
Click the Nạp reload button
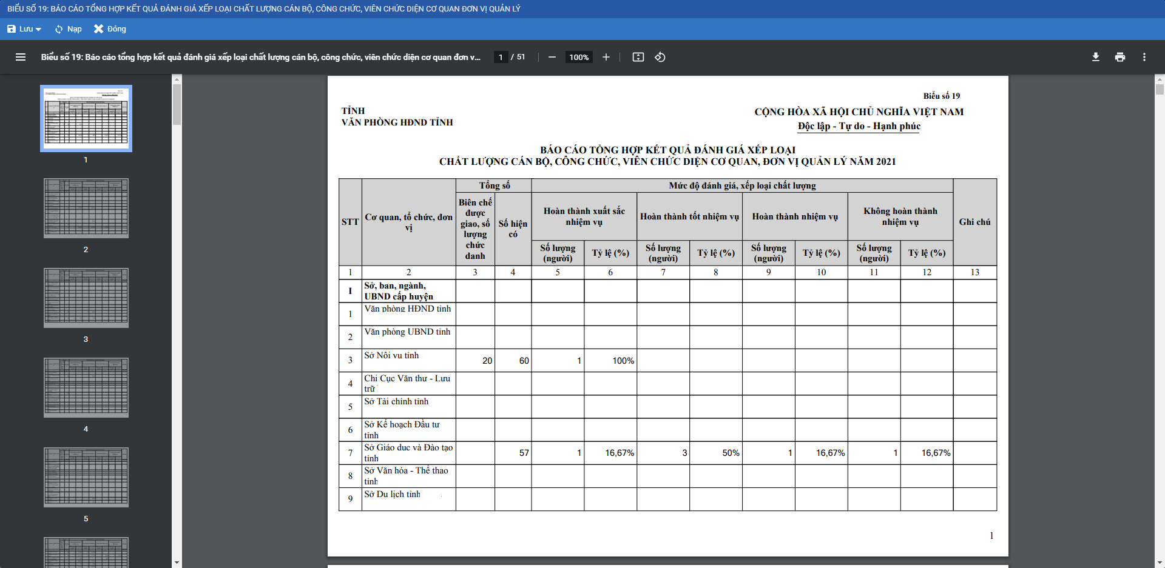pos(68,29)
